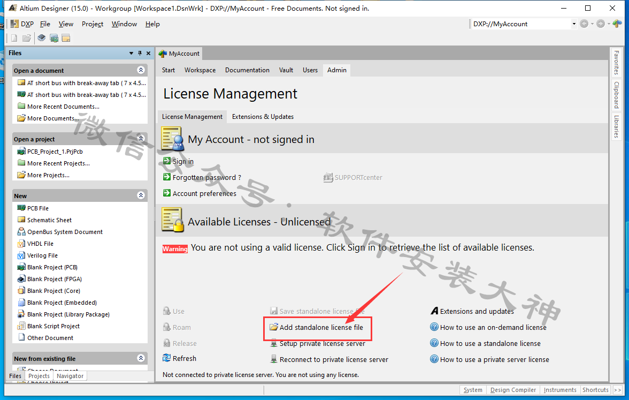Open the View menu
Viewport: 629px width, 400px height.
(66, 24)
